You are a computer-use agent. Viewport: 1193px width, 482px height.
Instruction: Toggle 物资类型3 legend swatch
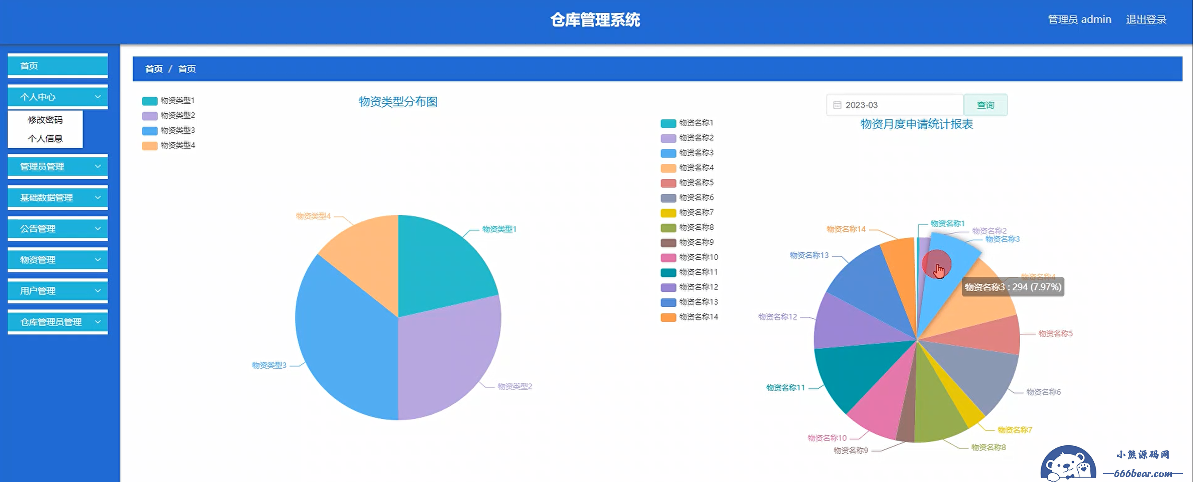point(150,131)
